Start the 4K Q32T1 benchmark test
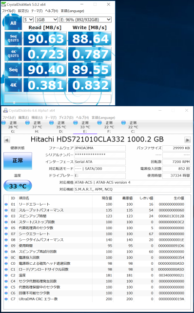The width and height of the screenshot is (194, 313). tap(13, 54)
